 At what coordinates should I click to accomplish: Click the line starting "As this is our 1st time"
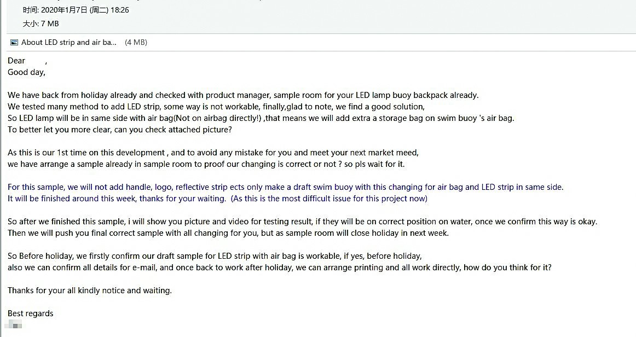(x=213, y=153)
